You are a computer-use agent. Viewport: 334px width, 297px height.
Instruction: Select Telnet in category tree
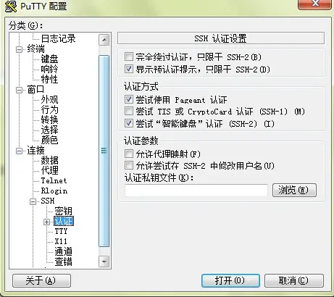[x=54, y=180]
